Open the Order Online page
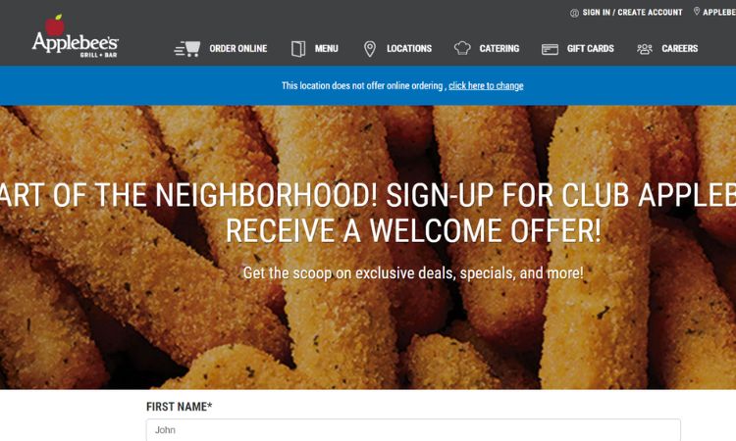736x441 pixels. [x=238, y=48]
